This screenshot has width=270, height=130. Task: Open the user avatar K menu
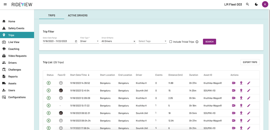(x=265, y=4)
